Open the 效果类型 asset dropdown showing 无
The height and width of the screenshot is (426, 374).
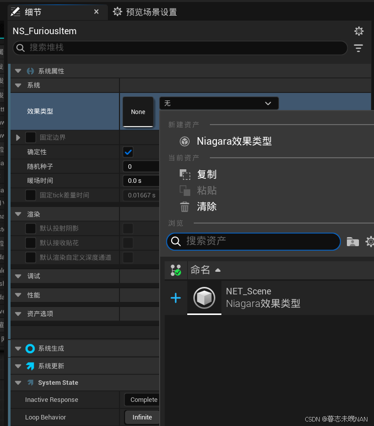[x=219, y=103]
